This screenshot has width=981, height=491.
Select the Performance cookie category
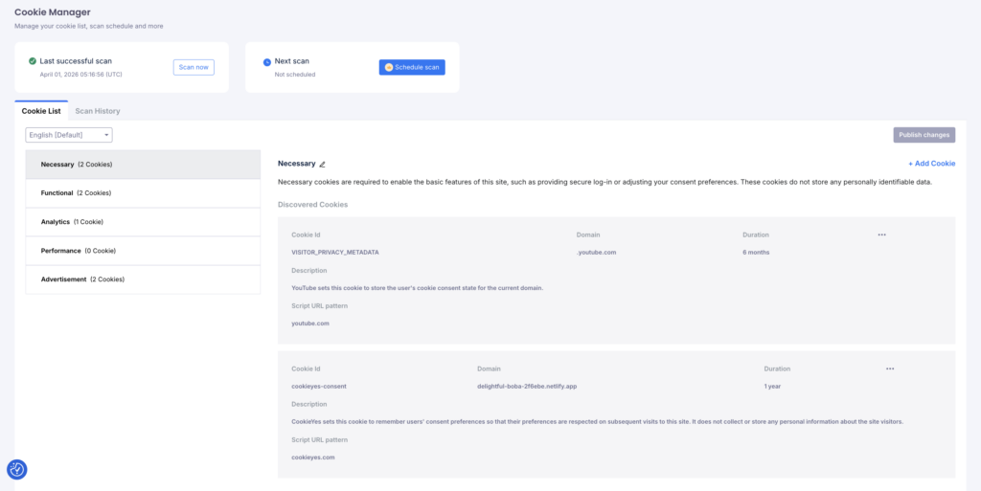[x=143, y=251]
